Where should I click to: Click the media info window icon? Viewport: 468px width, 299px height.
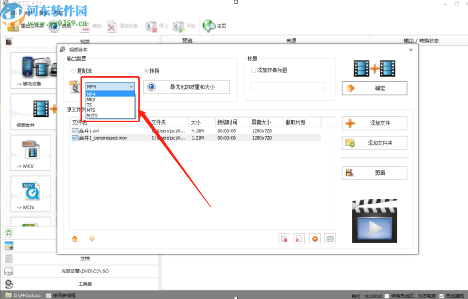click(330, 239)
